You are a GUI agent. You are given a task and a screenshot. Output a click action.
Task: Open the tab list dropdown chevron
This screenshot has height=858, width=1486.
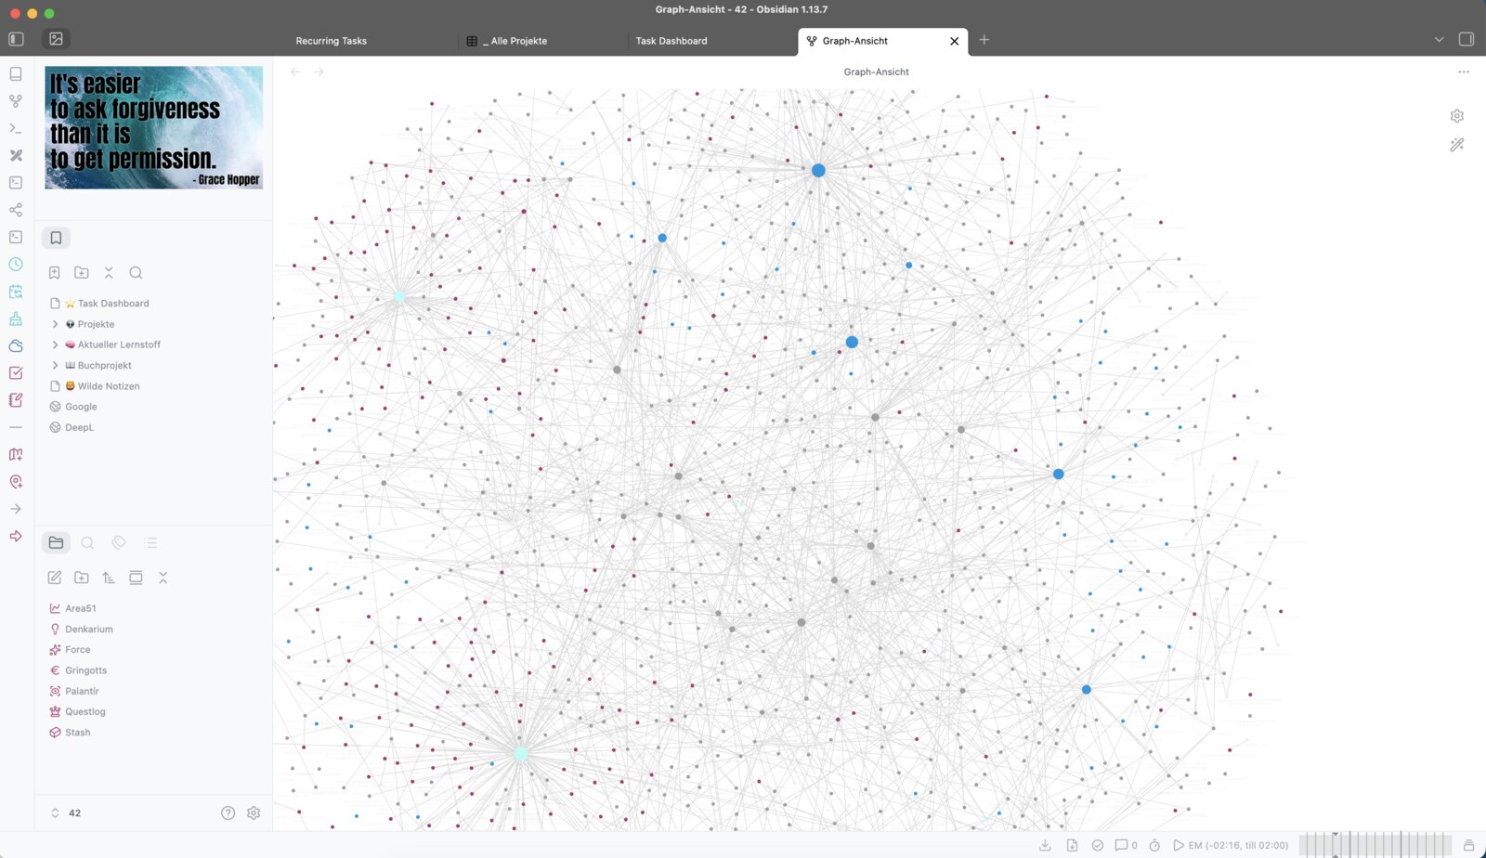click(x=1439, y=39)
